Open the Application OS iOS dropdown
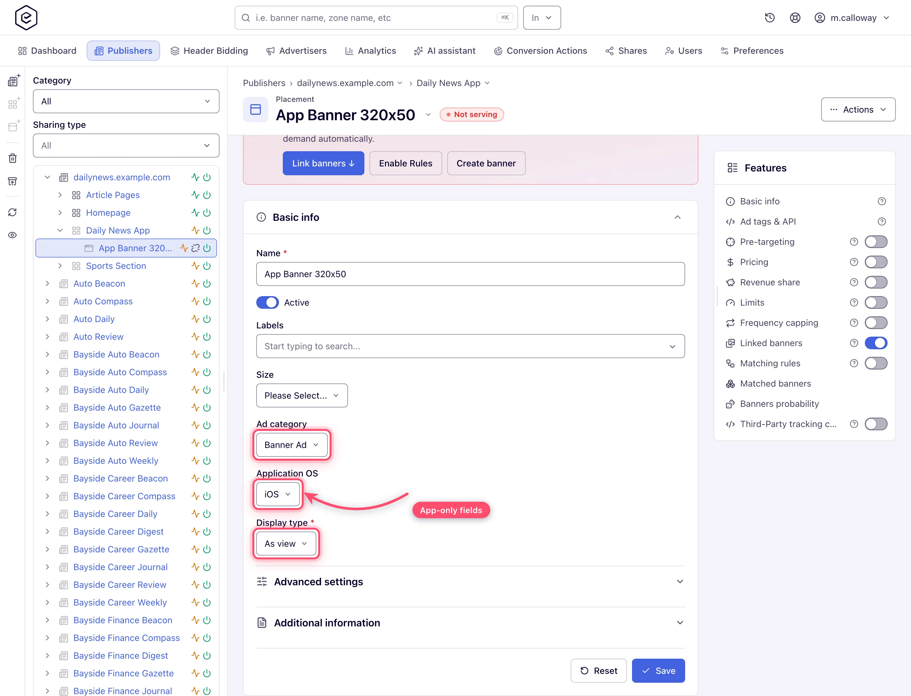Screen dimensions: 911x696 [x=277, y=494]
